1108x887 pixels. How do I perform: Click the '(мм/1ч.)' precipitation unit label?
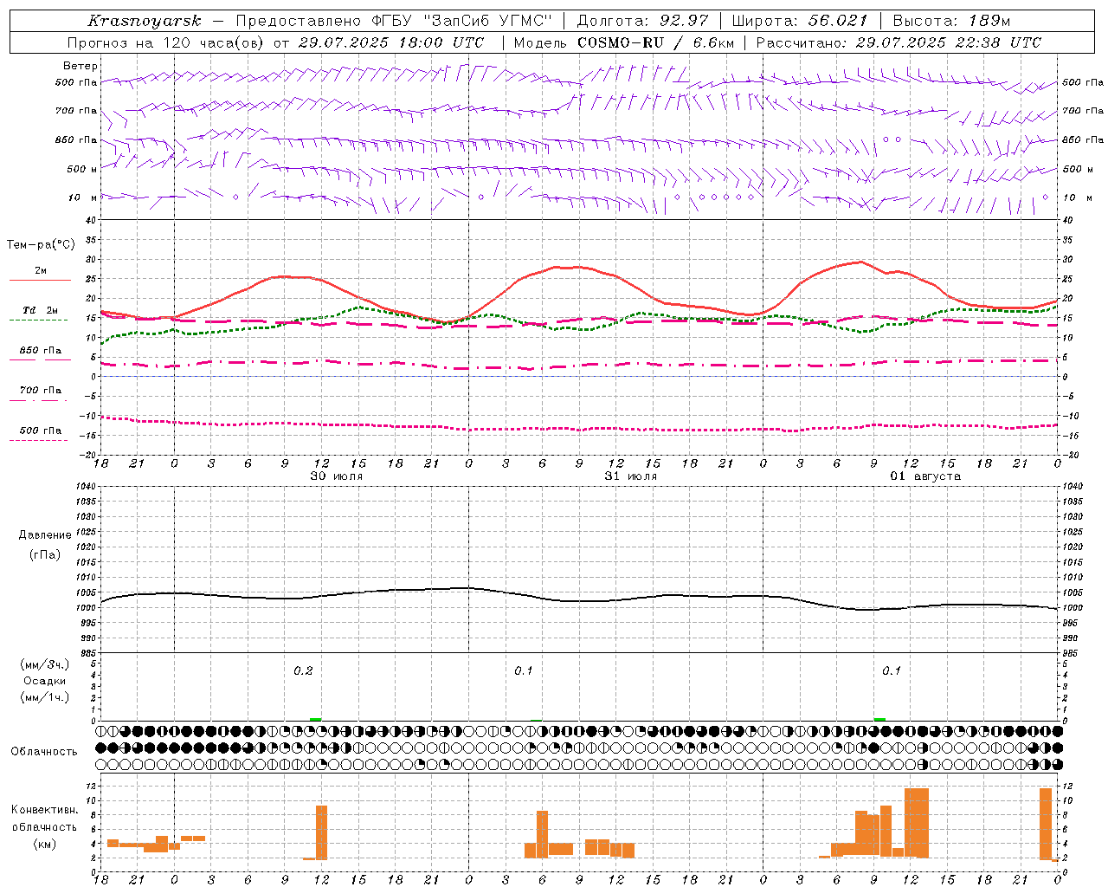(x=45, y=697)
